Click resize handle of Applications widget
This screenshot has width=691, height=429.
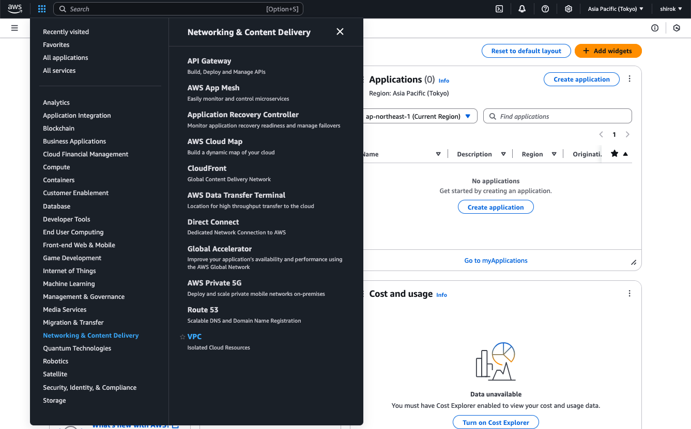(x=634, y=262)
